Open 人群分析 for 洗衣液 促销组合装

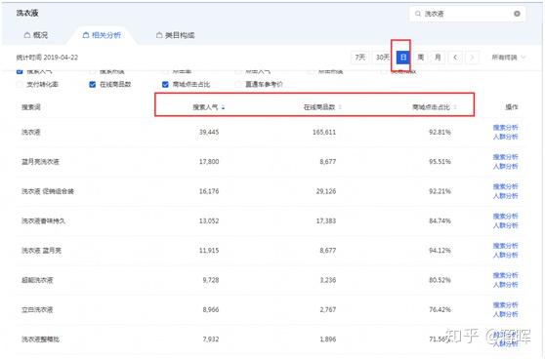(505, 196)
